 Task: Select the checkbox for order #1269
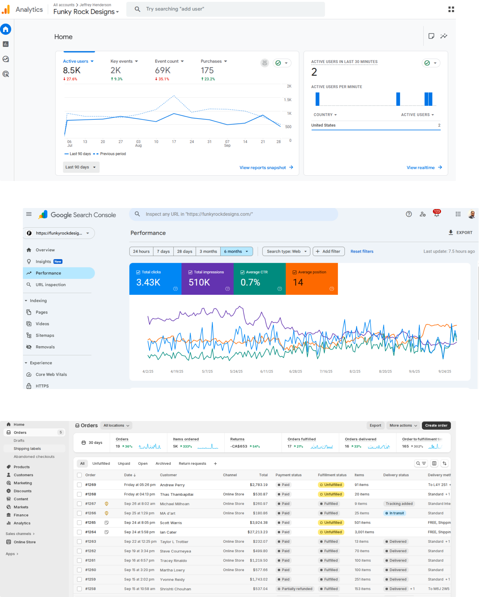coord(79,485)
